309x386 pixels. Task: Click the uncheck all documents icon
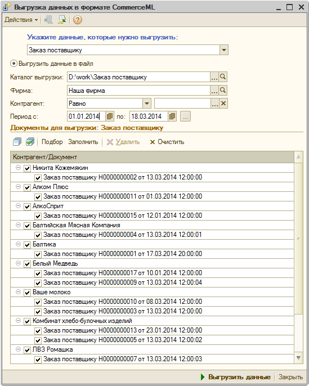click(x=17, y=142)
